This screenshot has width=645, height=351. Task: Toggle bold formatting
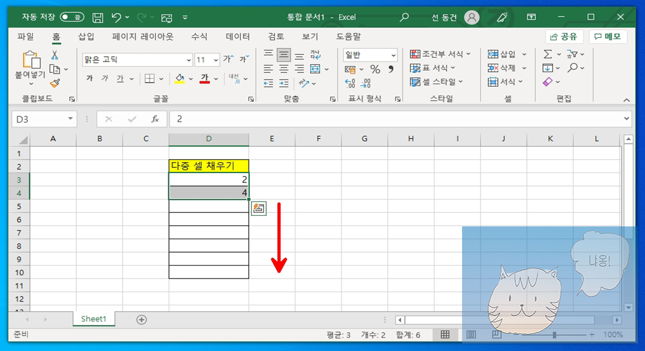pos(90,78)
